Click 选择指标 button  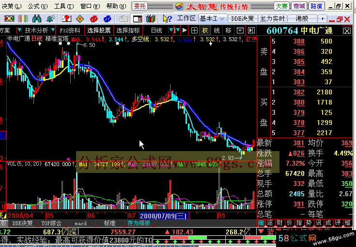point(128,30)
